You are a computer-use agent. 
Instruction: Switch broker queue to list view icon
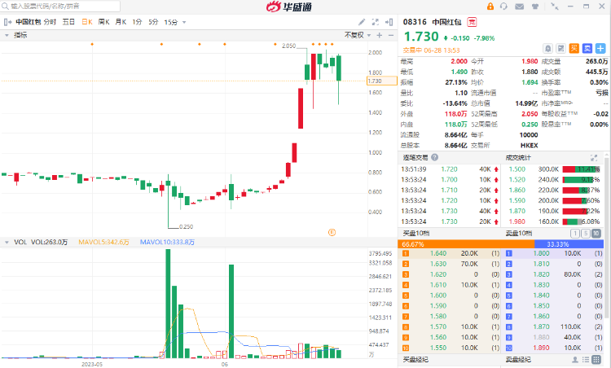click(x=585, y=359)
